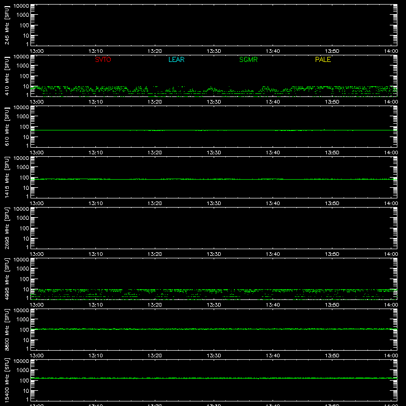Click the 10 tick label on 15400 MHz axis
The width and height of the screenshot is (406, 406).
(x=26, y=391)
